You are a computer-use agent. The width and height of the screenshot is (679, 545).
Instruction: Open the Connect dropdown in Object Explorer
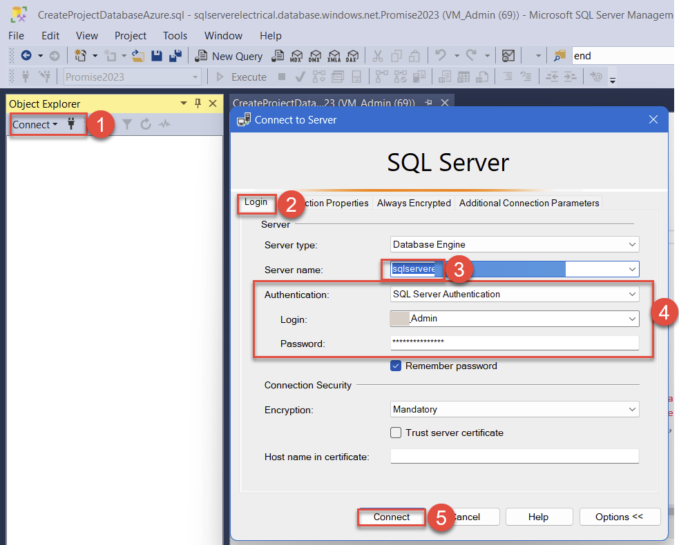35,125
